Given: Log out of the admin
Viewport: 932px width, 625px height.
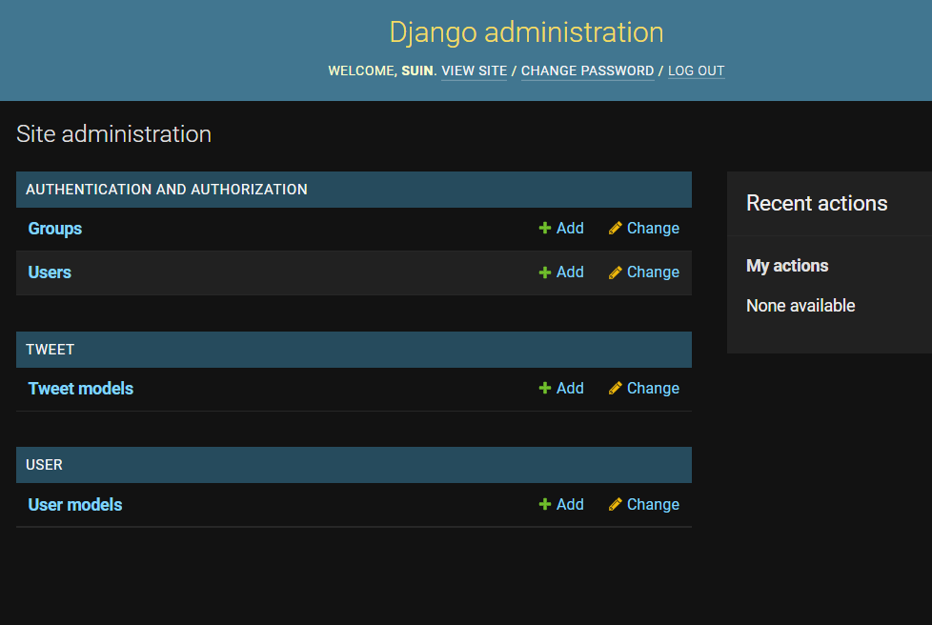Looking at the screenshot, I should point(696,71).
